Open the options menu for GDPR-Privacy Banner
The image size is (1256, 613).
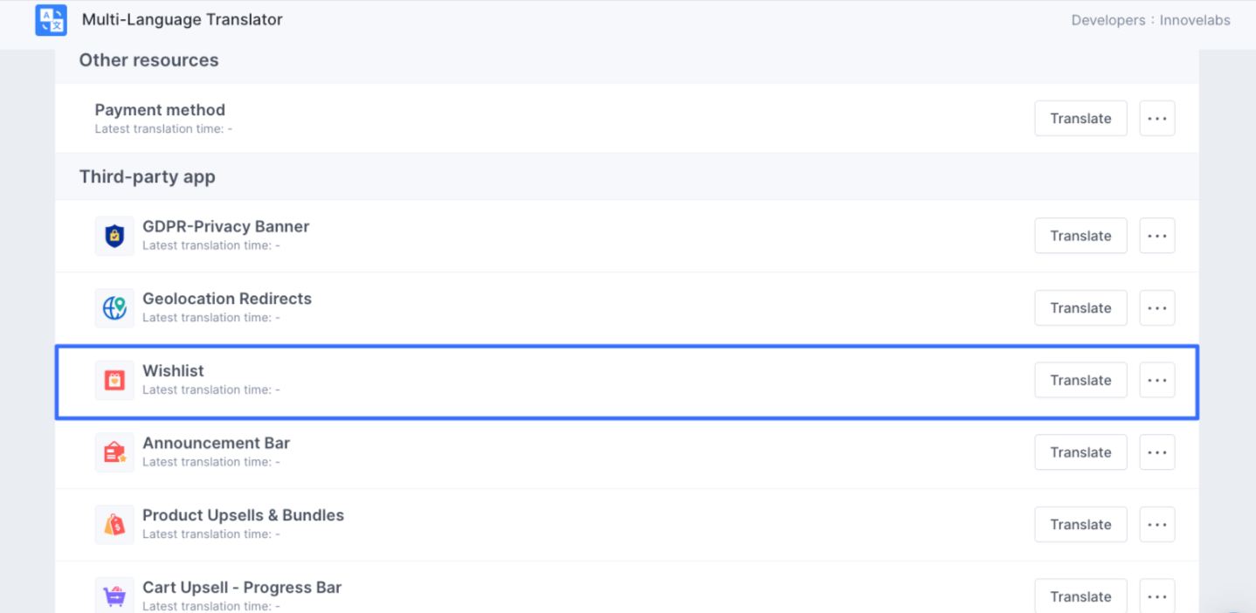pos(1156,236)
